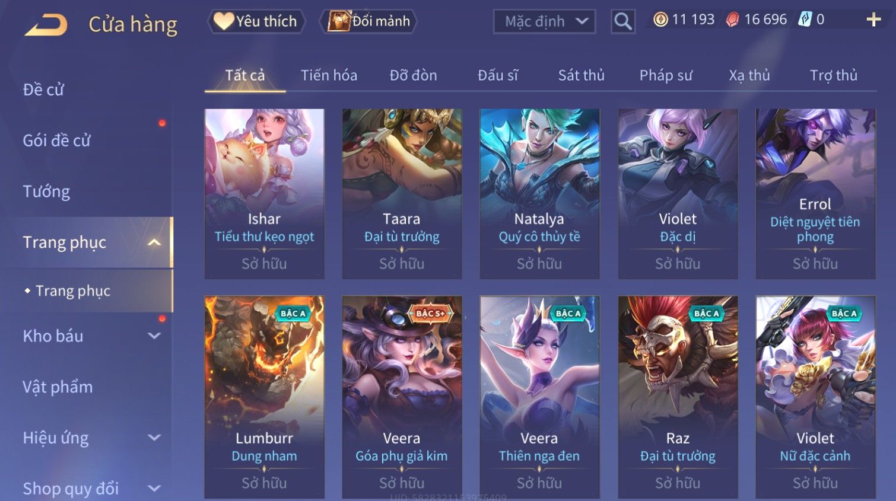Open Gói đề cử in sidebar

click(57, 141)
